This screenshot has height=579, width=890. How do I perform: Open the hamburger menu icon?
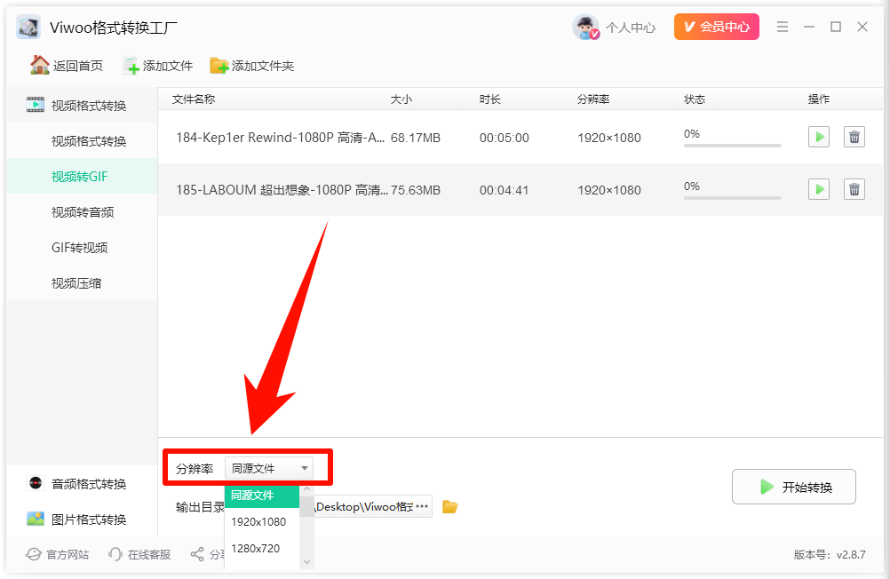click(x=783, y=27)
